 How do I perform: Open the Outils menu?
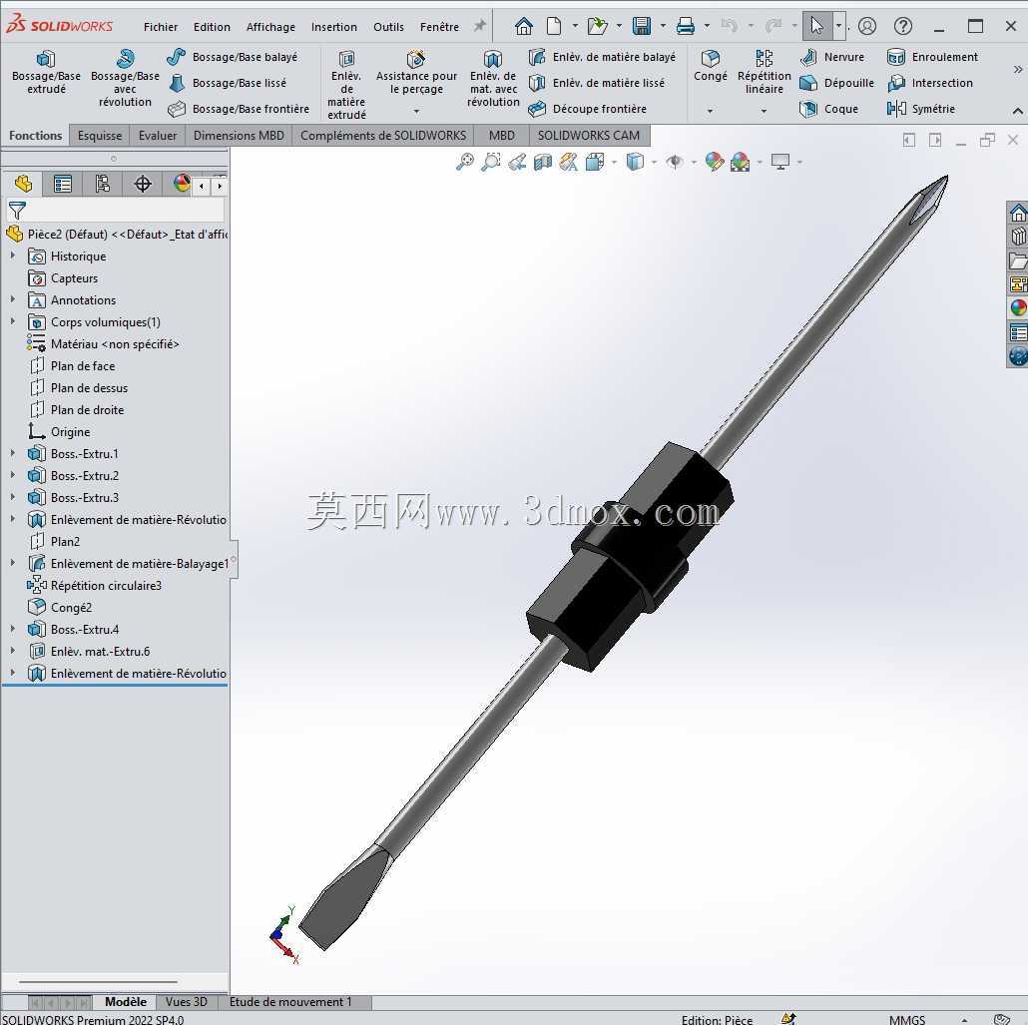pos(389,27)
